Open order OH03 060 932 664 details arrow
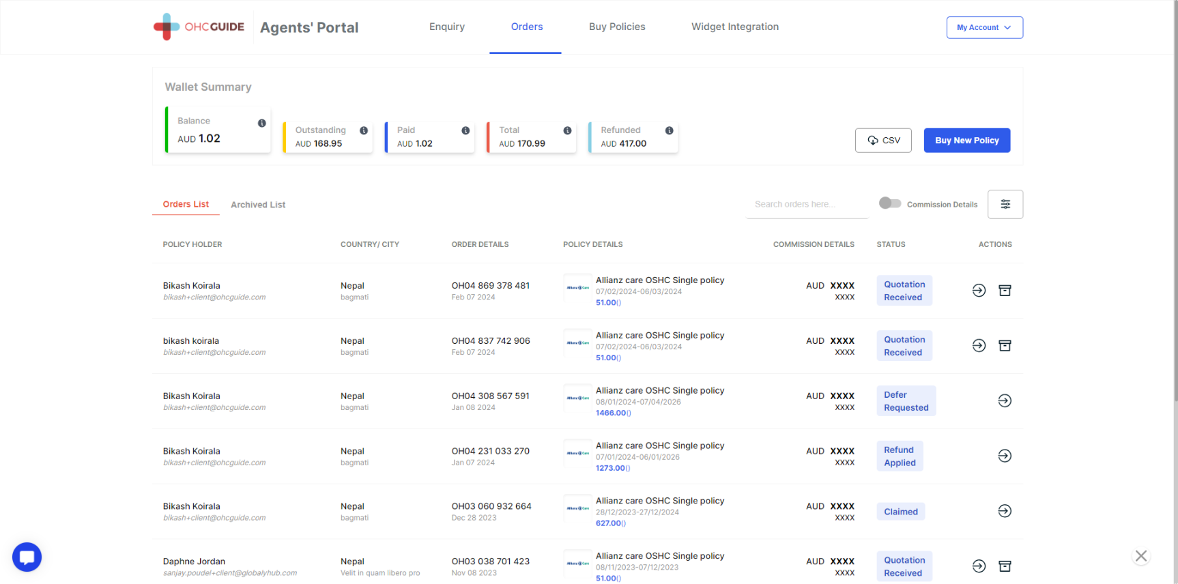The width and height of the screenshot is (1178, 584). tap(1005, 511)
